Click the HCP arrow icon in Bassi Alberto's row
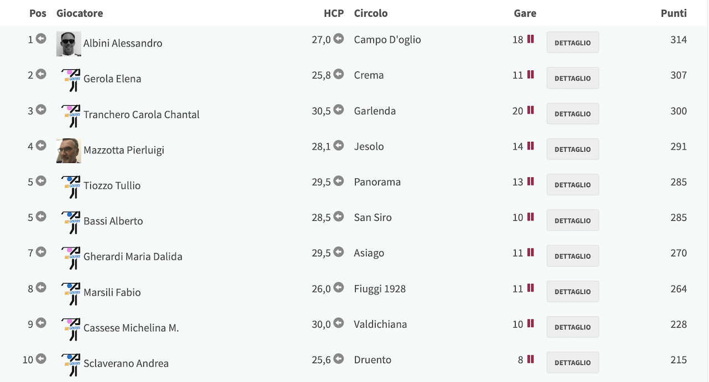The width and height of the screenshot is (709, 382). point(338,216)
